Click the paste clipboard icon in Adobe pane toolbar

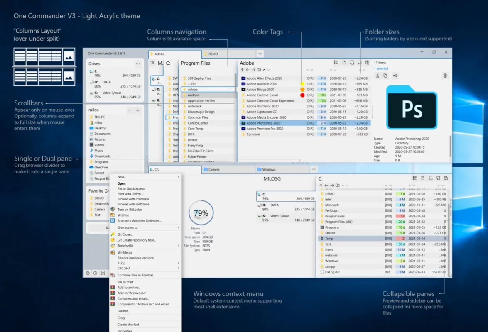pyautogui.click(x=367, y=63)
